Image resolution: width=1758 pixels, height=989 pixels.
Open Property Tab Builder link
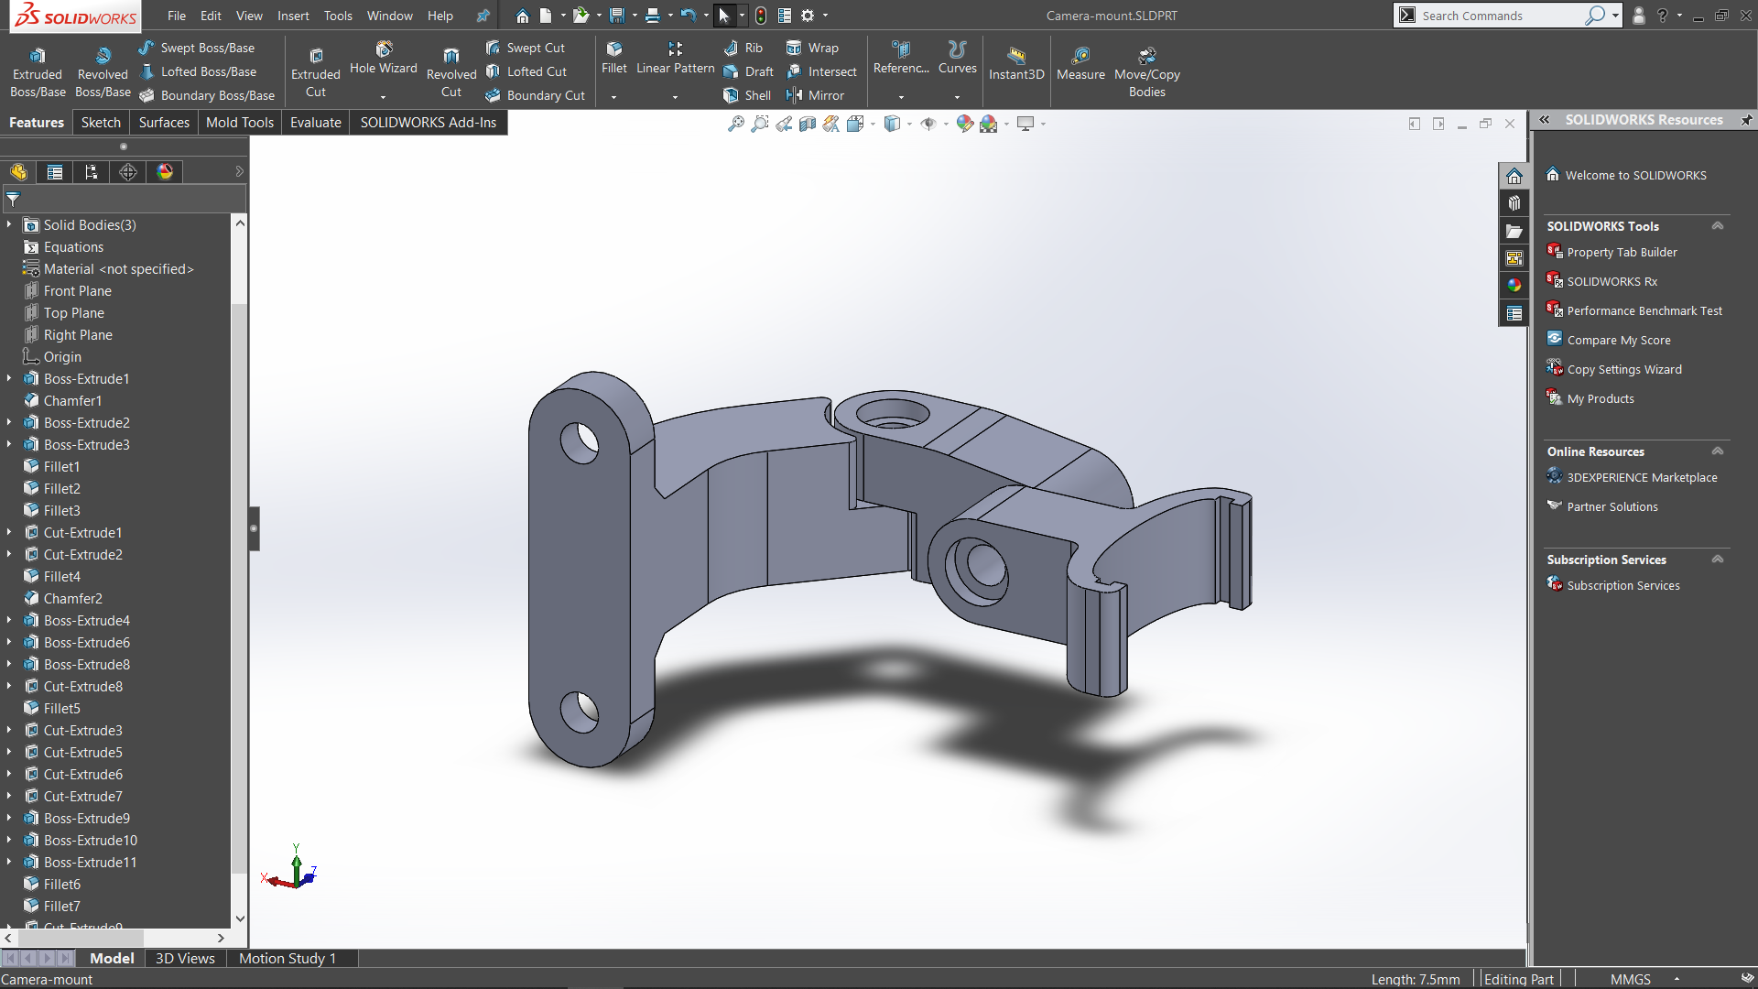tap(1622, 252)
